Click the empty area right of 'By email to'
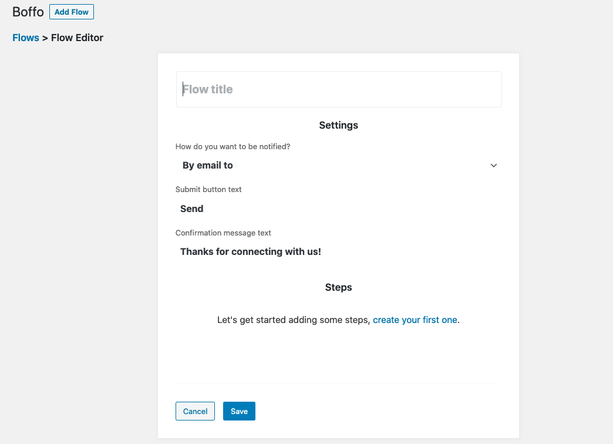 point(360,166)
